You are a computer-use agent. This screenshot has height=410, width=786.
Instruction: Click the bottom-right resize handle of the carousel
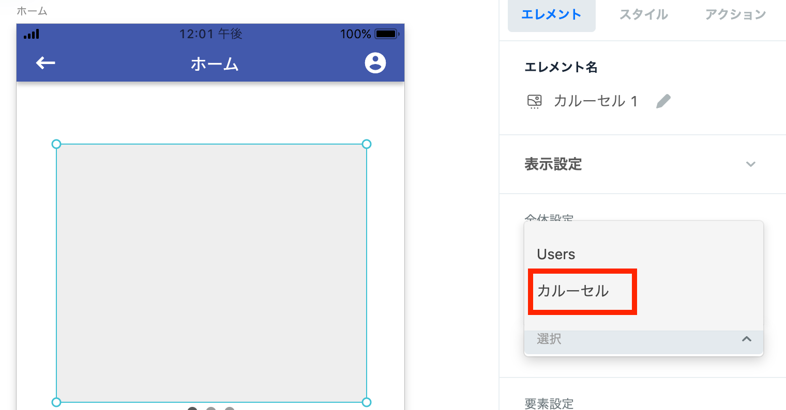367,402
